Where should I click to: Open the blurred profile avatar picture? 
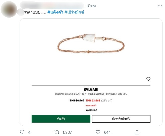click(9, 9)
